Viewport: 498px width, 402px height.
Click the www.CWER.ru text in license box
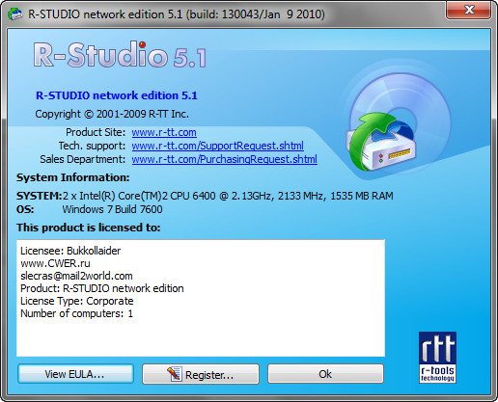55,263
